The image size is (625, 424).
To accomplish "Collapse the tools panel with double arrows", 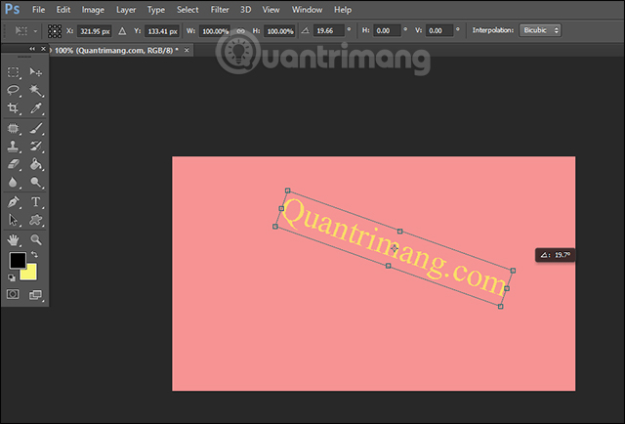I will [34, 48].
